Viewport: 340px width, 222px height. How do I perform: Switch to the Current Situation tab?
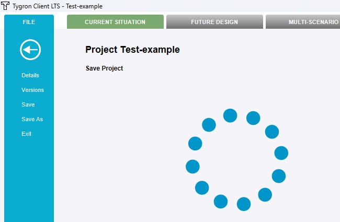(115, 22)
